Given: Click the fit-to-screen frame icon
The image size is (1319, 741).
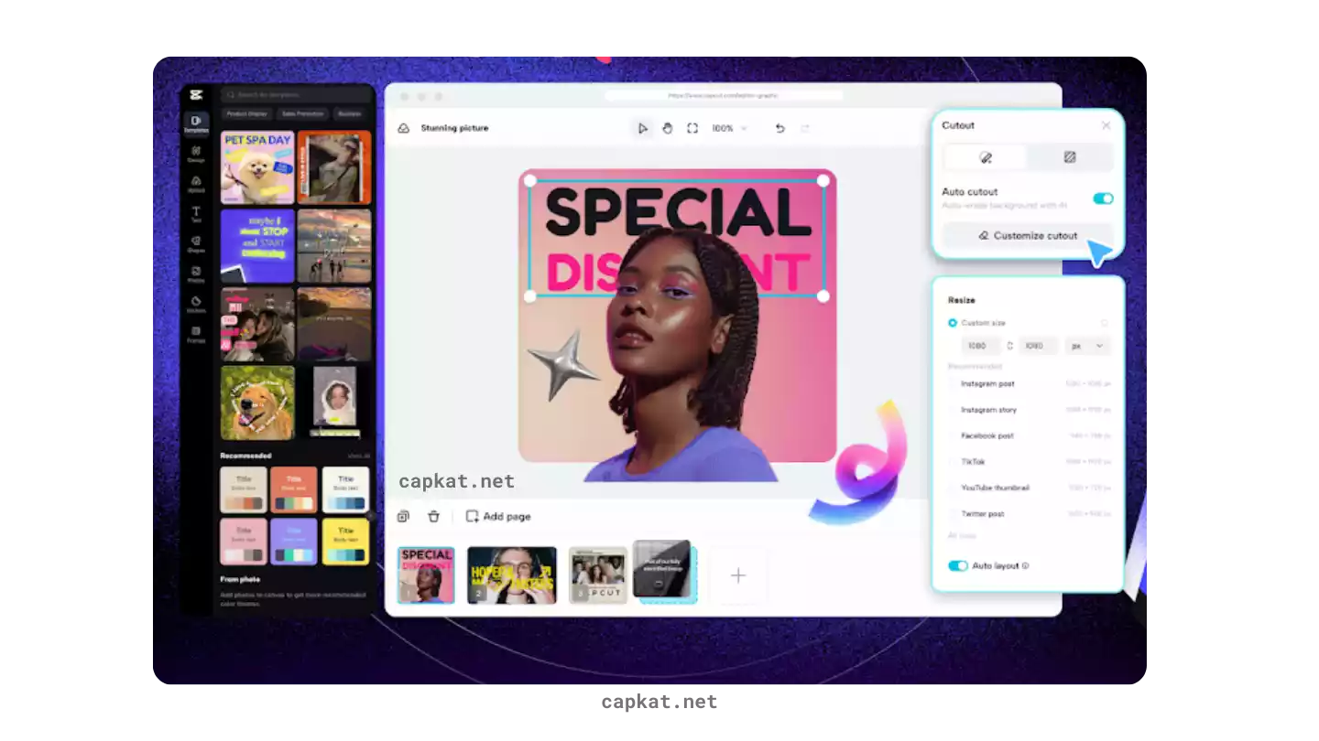Looking at the screenshot, I should 692,129.
